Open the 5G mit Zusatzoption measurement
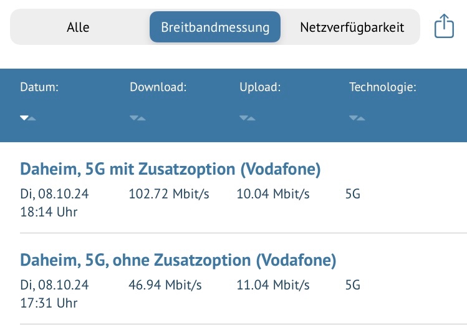 click(x=170, y=169)
